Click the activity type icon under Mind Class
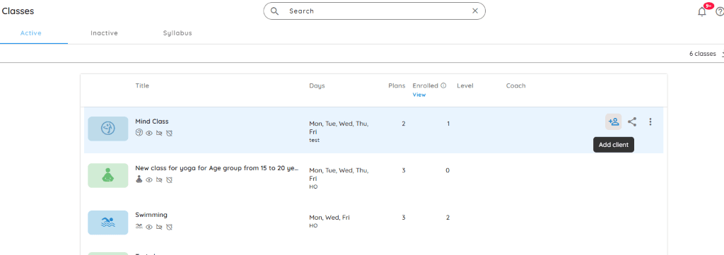 tap(139, 133)
